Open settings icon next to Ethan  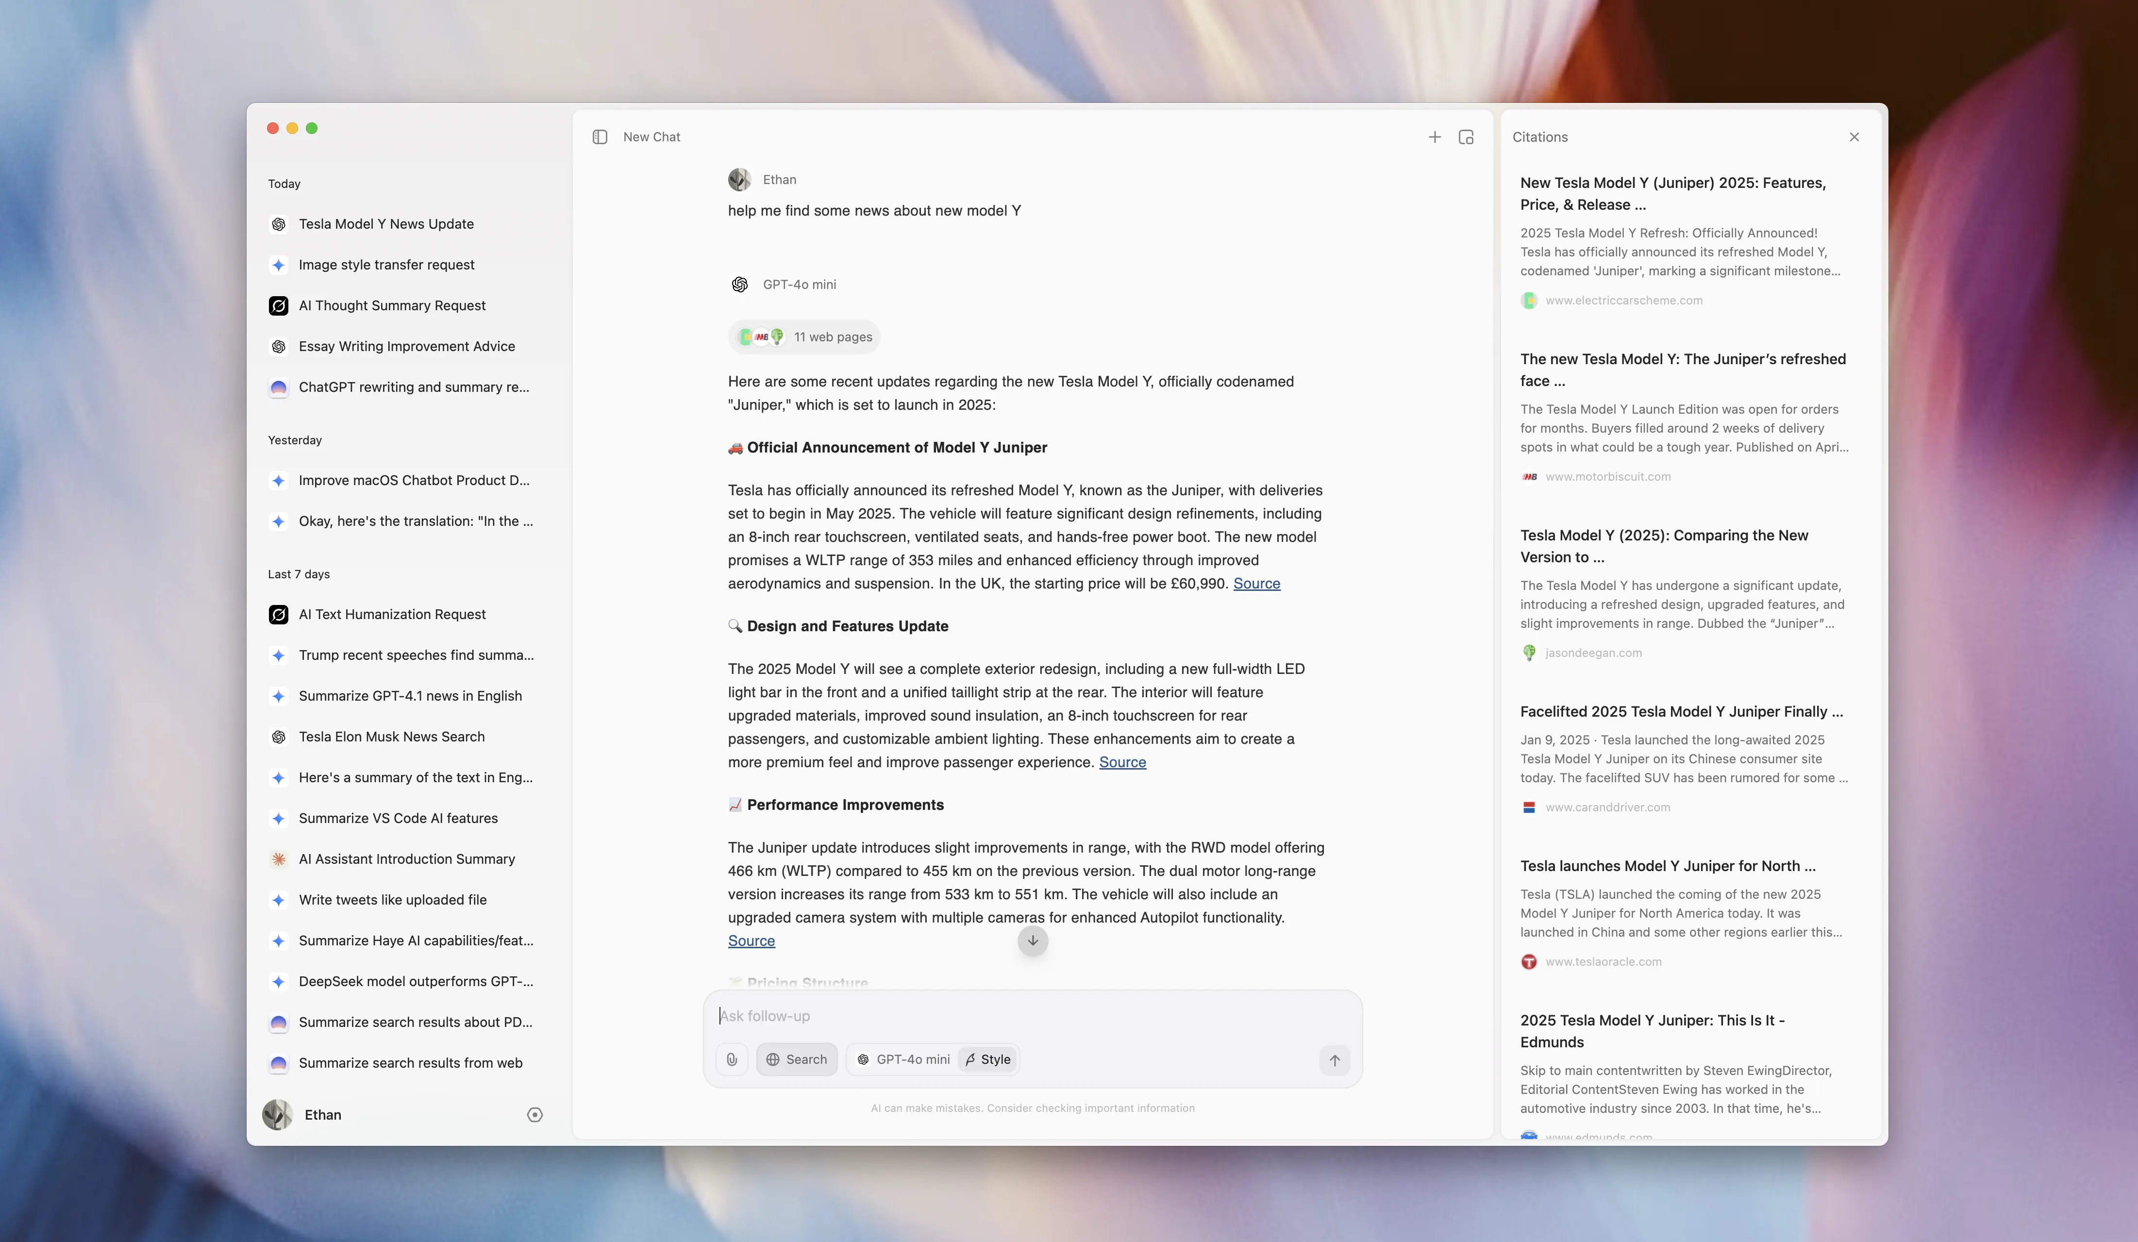[534, 1115]
